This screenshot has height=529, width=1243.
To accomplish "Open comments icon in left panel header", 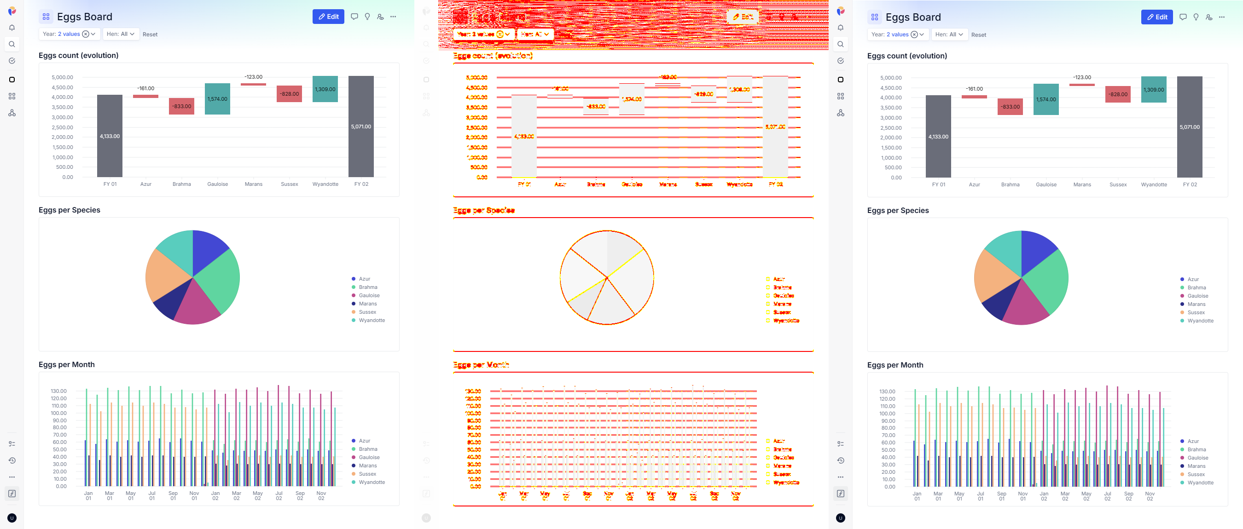I will point(354,17).
